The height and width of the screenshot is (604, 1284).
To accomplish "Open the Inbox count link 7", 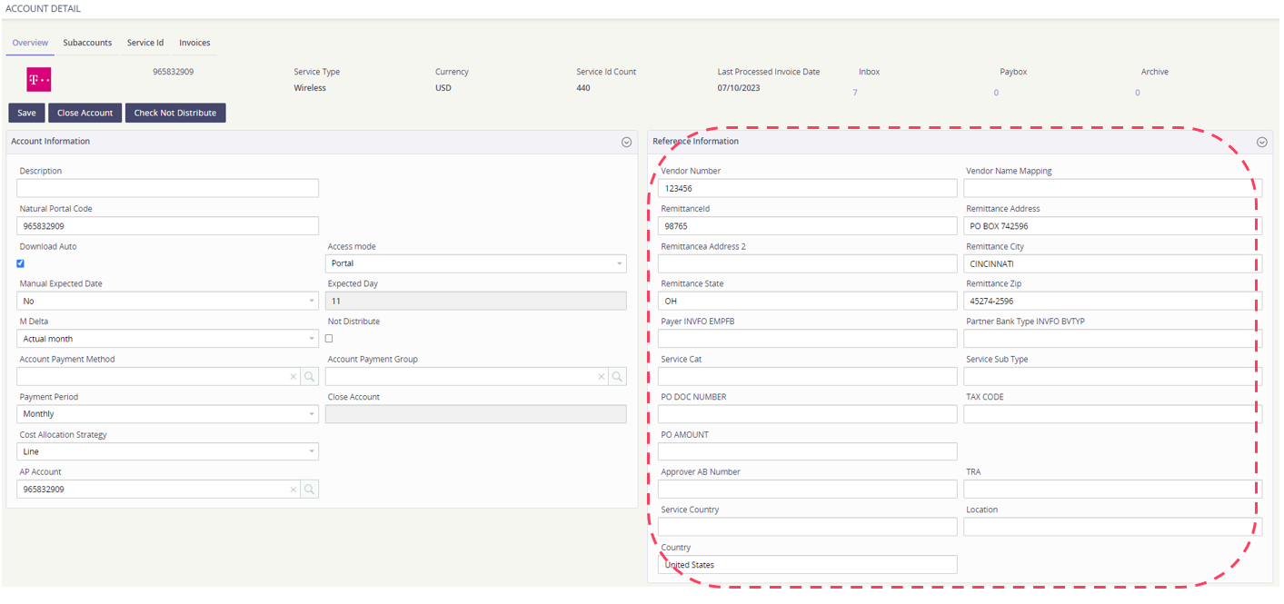I will [x=854, y=93].
